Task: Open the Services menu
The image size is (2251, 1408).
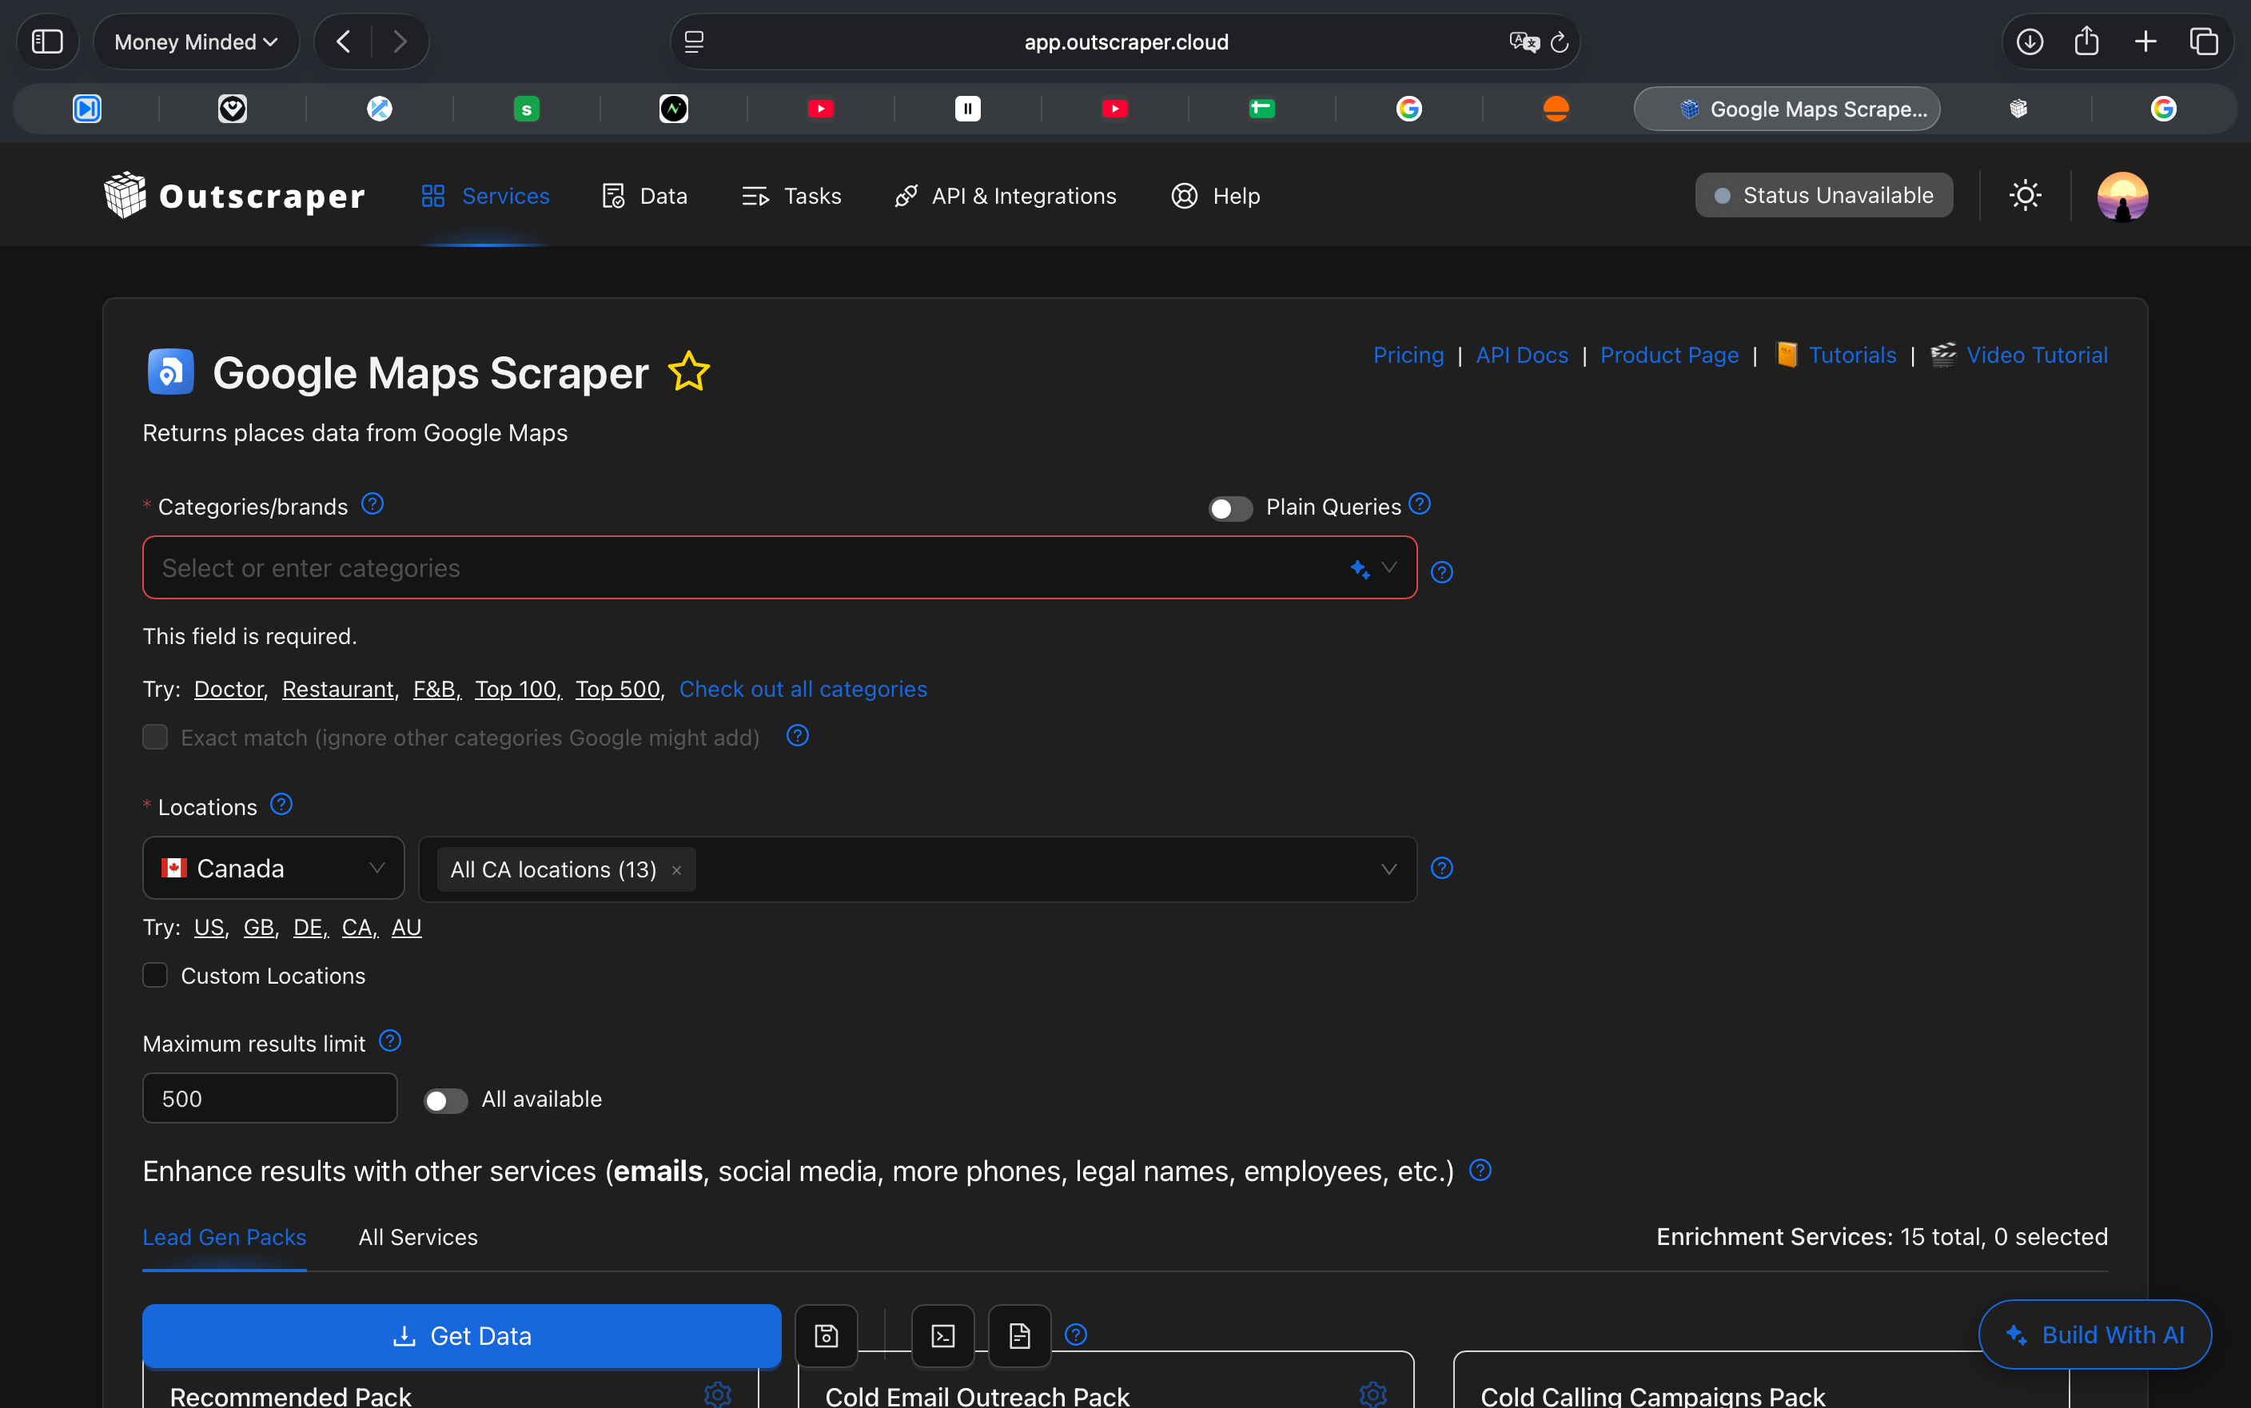Action: tap(485, 196)
